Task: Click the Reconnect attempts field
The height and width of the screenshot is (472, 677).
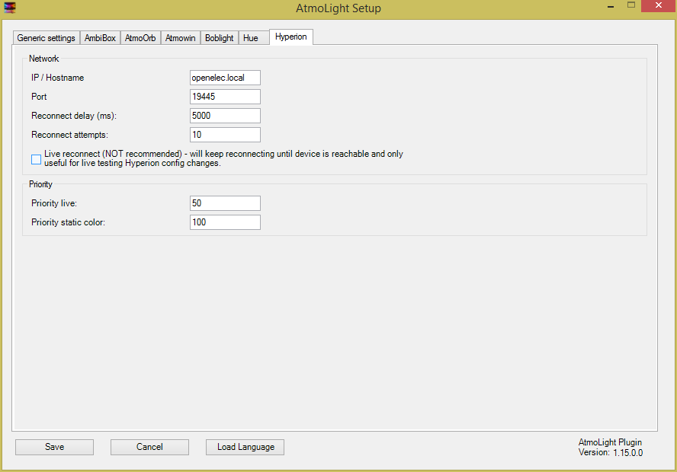Action: [225, 135]
